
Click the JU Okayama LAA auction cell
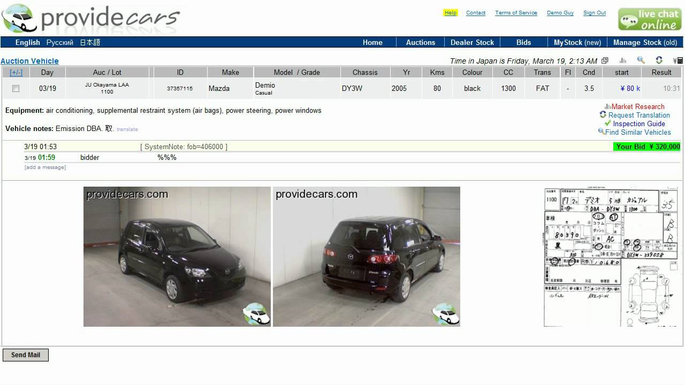[x=107, y=88]
